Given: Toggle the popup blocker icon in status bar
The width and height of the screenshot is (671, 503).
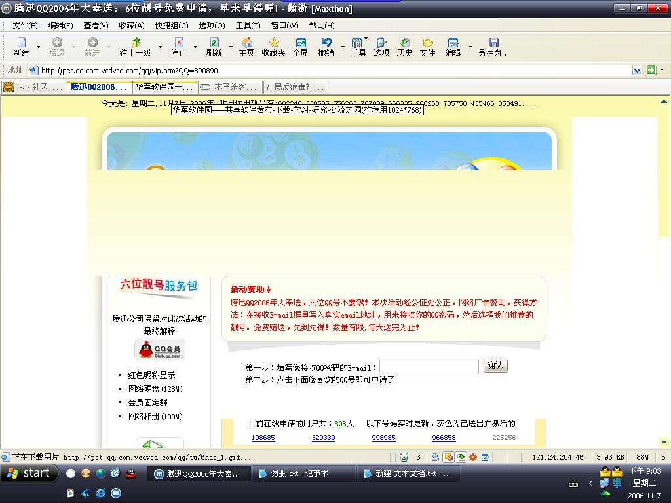Looking at the screenshot, I should click(x=449, y=457).
